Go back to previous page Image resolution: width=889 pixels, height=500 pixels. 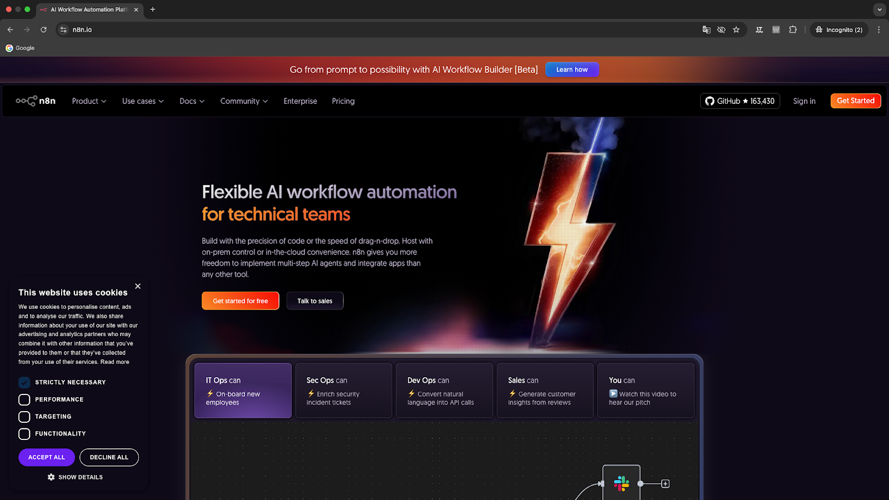(x=10, y=29)
